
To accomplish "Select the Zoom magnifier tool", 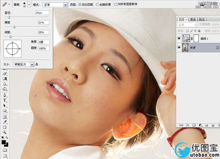I will click(5, 132).
